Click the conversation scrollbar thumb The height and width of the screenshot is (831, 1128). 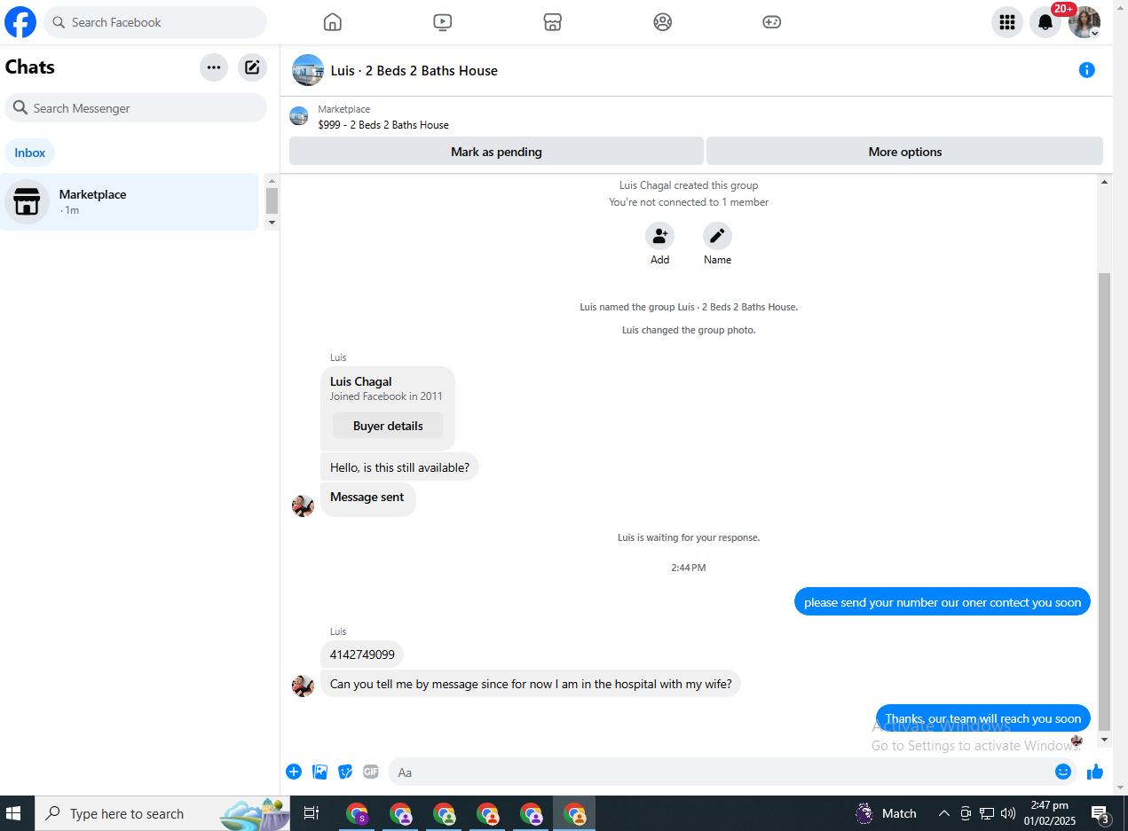point(1104,501)
